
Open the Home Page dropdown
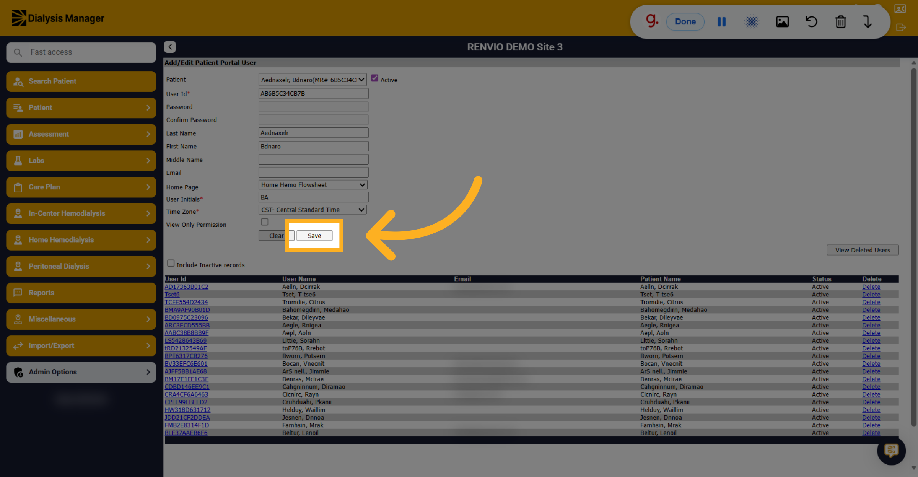(313, 185)
